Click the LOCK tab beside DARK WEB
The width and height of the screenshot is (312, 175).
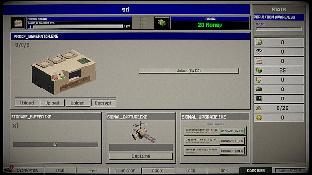point(223,171)
